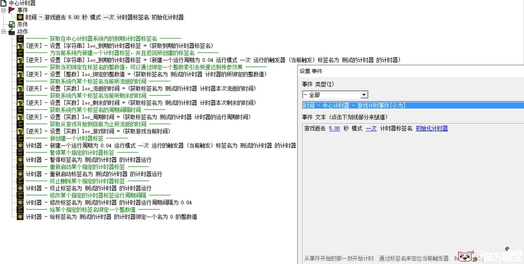This screenshot has height=264, width=524.
Task: Click icon of 终止标签名为 action row
Action: point(21,188)
